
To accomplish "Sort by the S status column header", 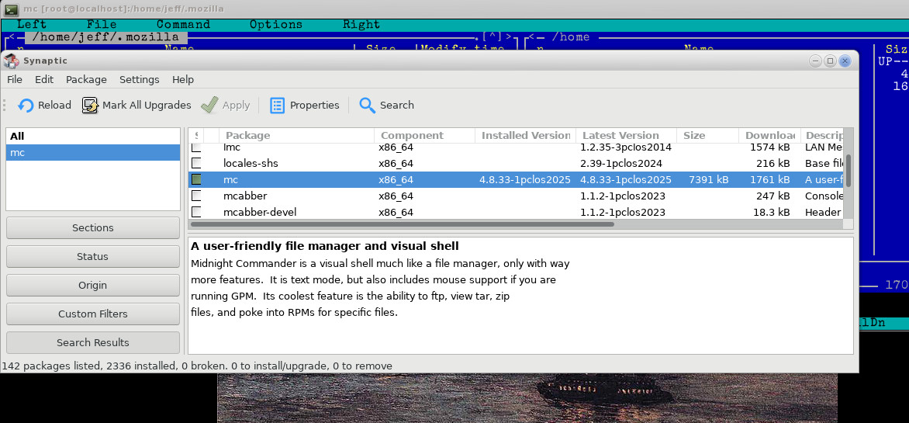I will (196, 135).
